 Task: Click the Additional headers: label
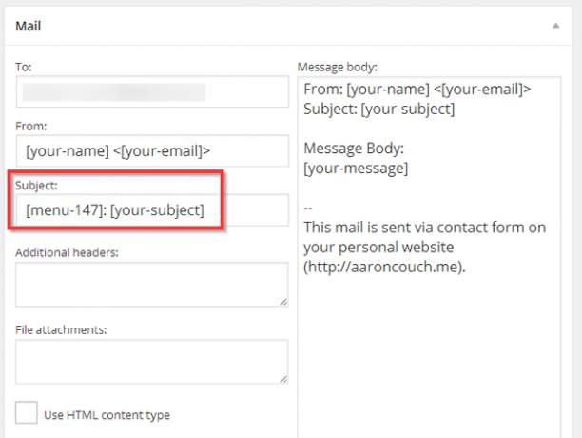pos(67,252)
